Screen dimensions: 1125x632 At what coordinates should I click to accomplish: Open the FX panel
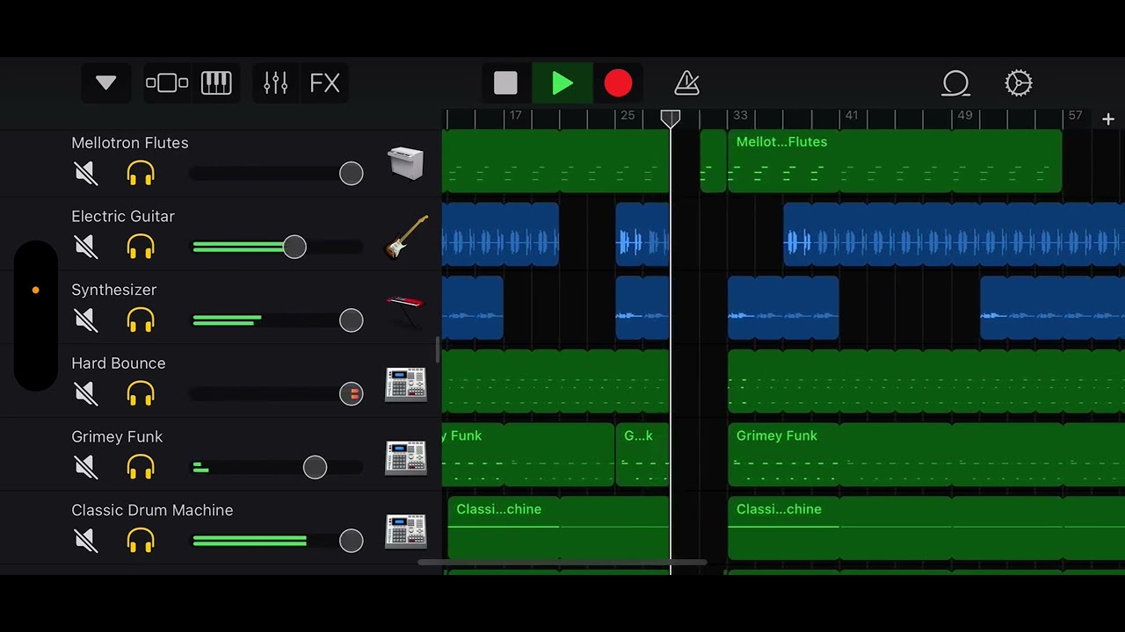(x=324, y=83)
